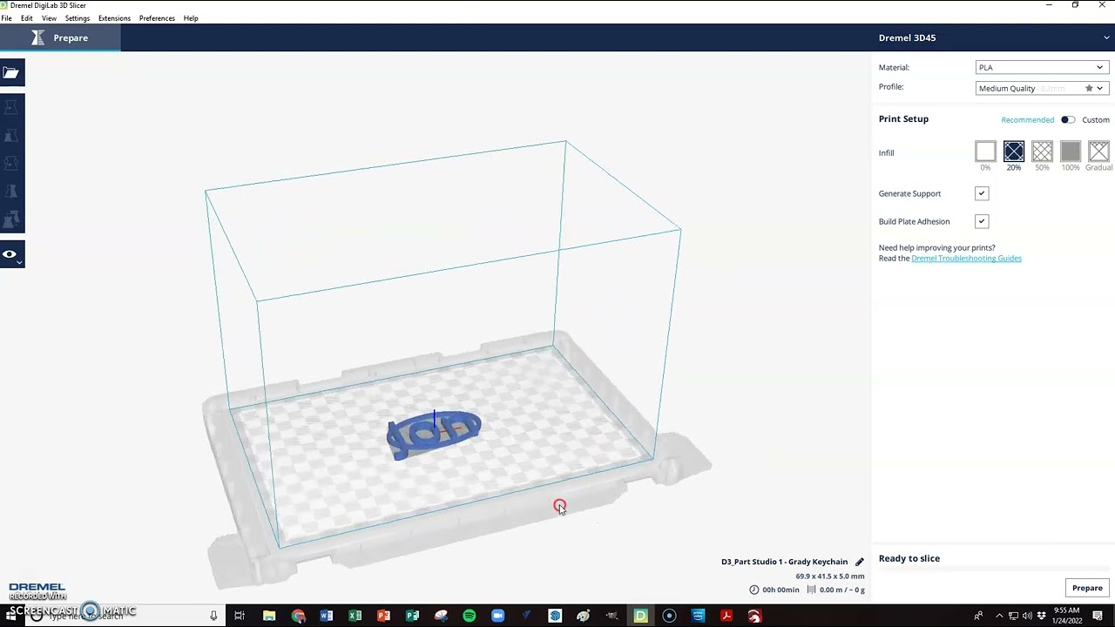Image resolution: width=1115 pixels, height=627 pixels.
Task: Click the Dropbox icon in system tray
Action: point(1041,616)
